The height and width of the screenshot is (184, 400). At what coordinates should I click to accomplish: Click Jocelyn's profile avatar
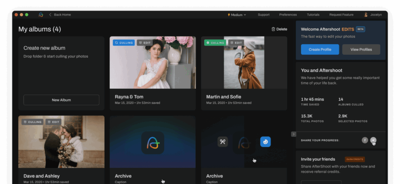[366, 15]
